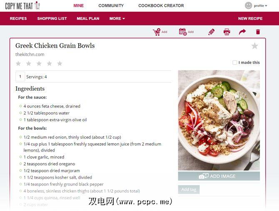Click the NEW RECIPE button

250,18
